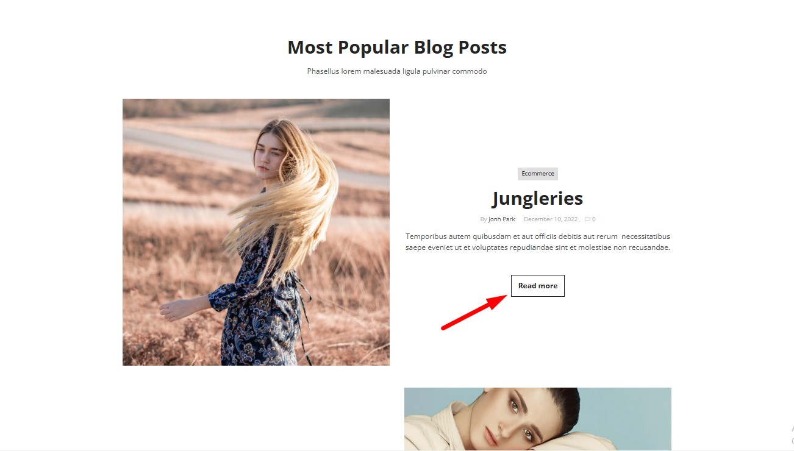Open author Jonh Park's profile link
Image resolution: width=794 pixels, height=451 pixels.
pyautogui.click(x=501, y=219)
